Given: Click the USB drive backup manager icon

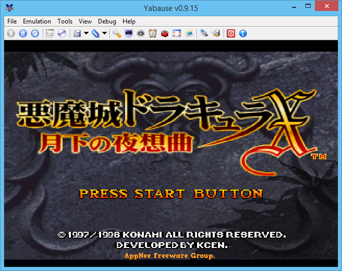Looking at the screenshot, I should point(204,33).
